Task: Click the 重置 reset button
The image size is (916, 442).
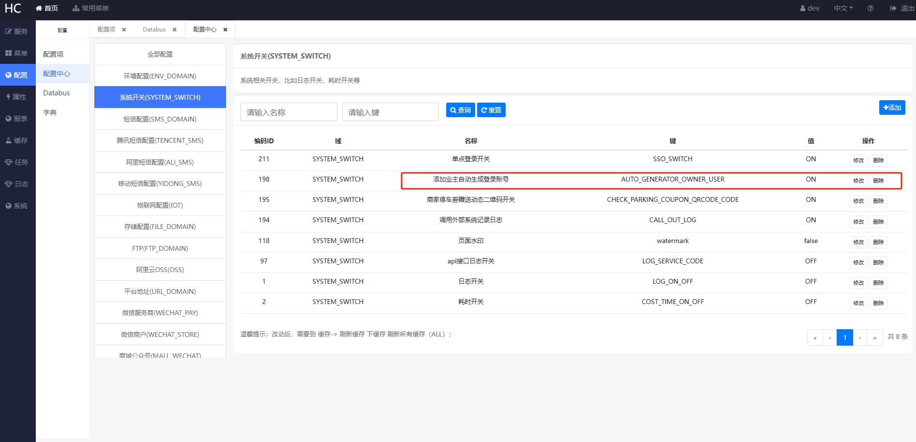Action: [x=491, y=110]
